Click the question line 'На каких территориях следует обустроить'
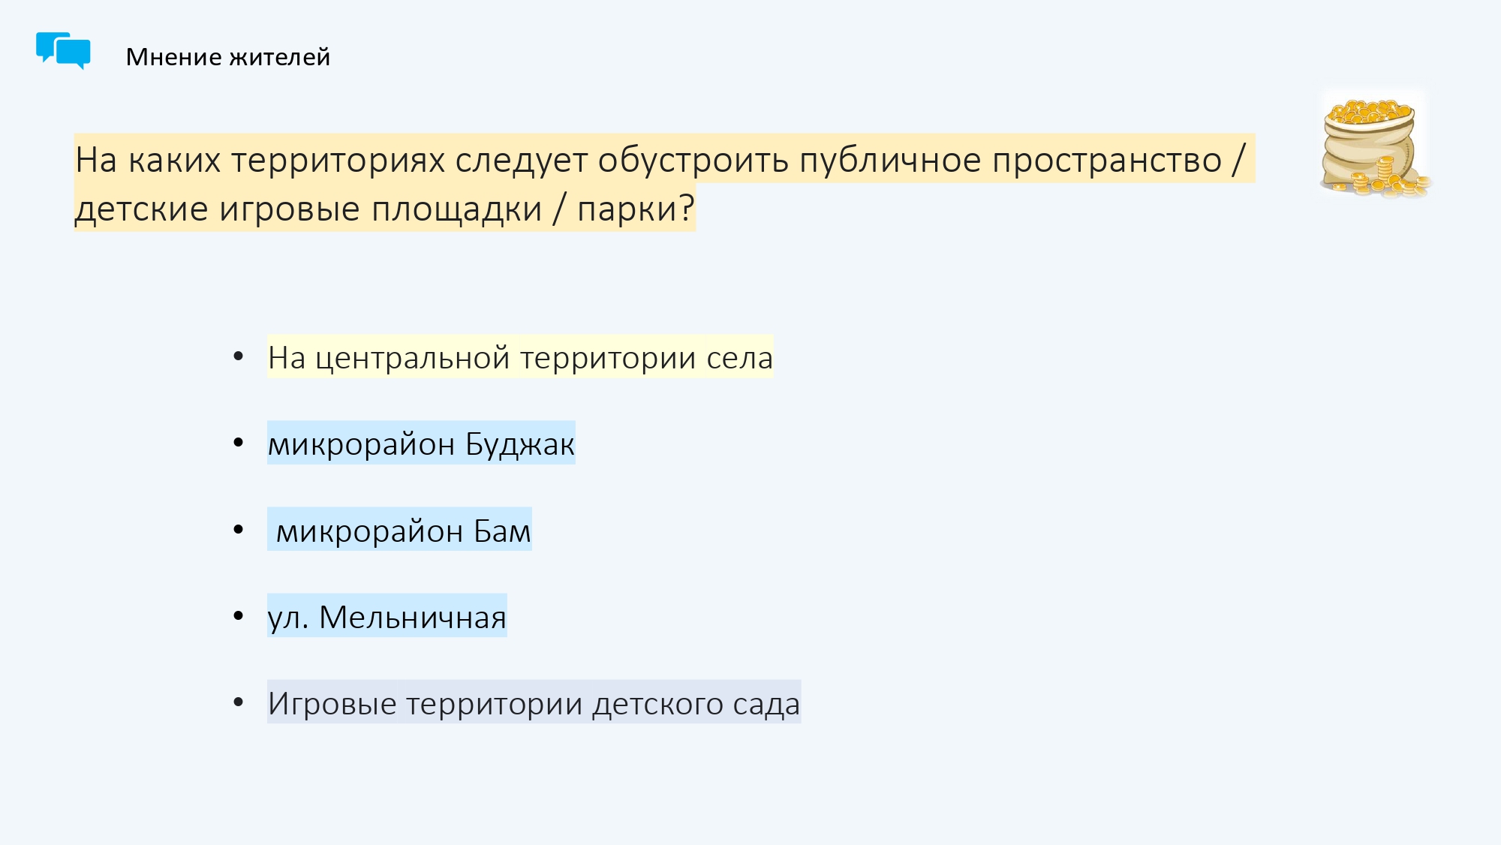 pyautogui.click(x=432, y=160)
